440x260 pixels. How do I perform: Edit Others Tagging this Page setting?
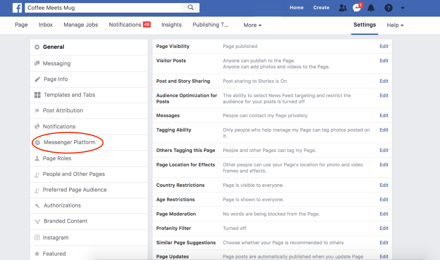[x=384, y=150]
